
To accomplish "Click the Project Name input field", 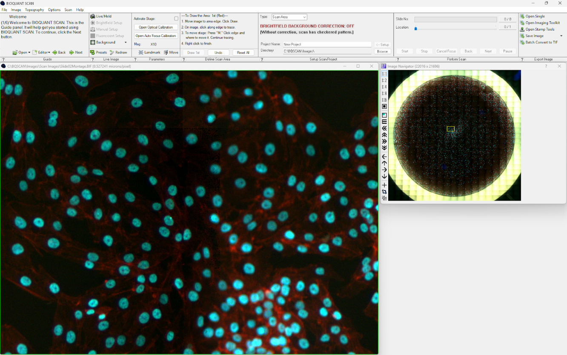I will tap(327, 44).
